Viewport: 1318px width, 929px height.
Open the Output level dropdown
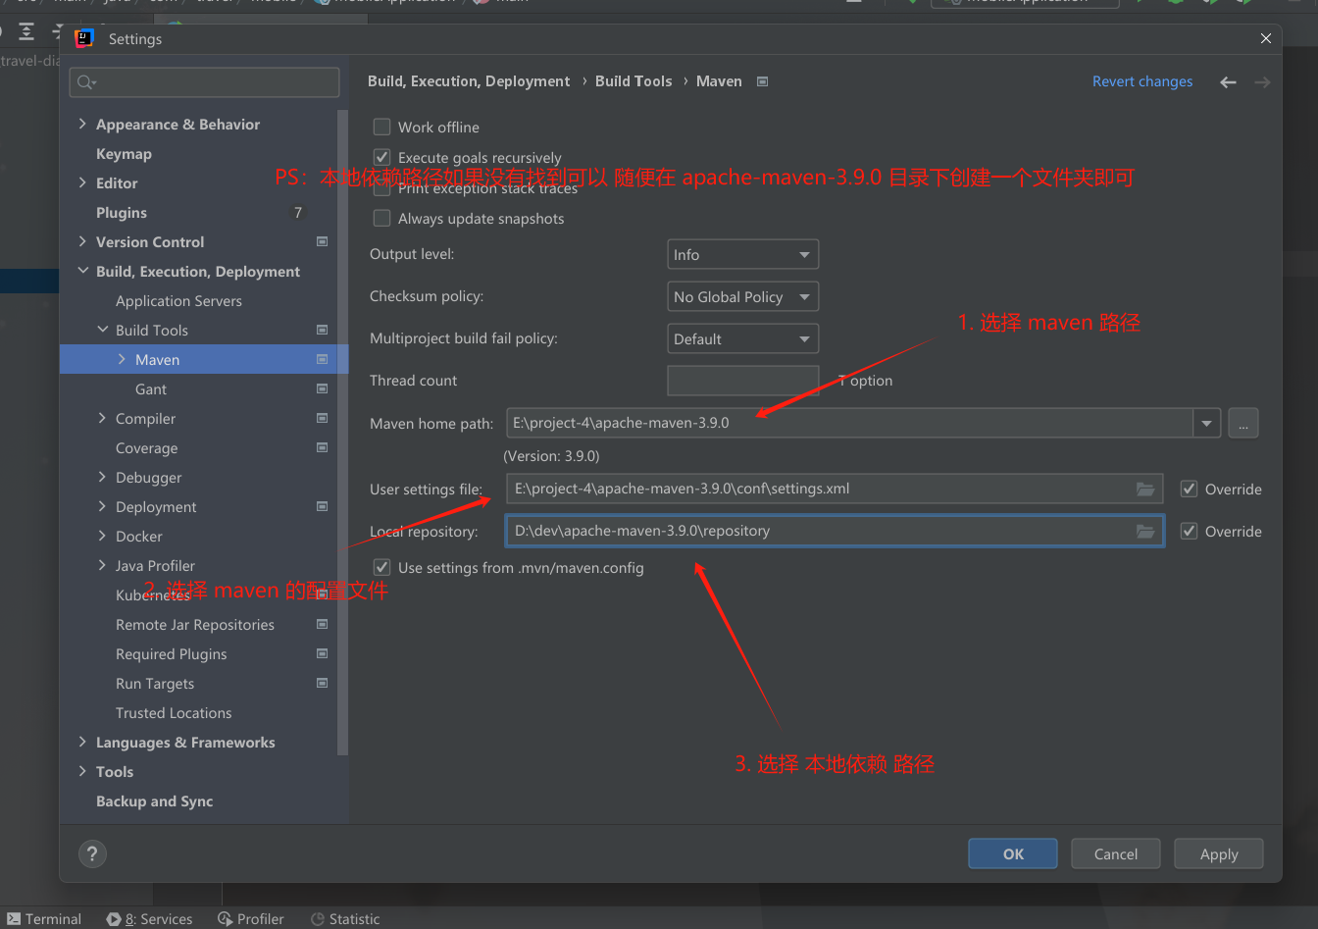click(742, 255)
